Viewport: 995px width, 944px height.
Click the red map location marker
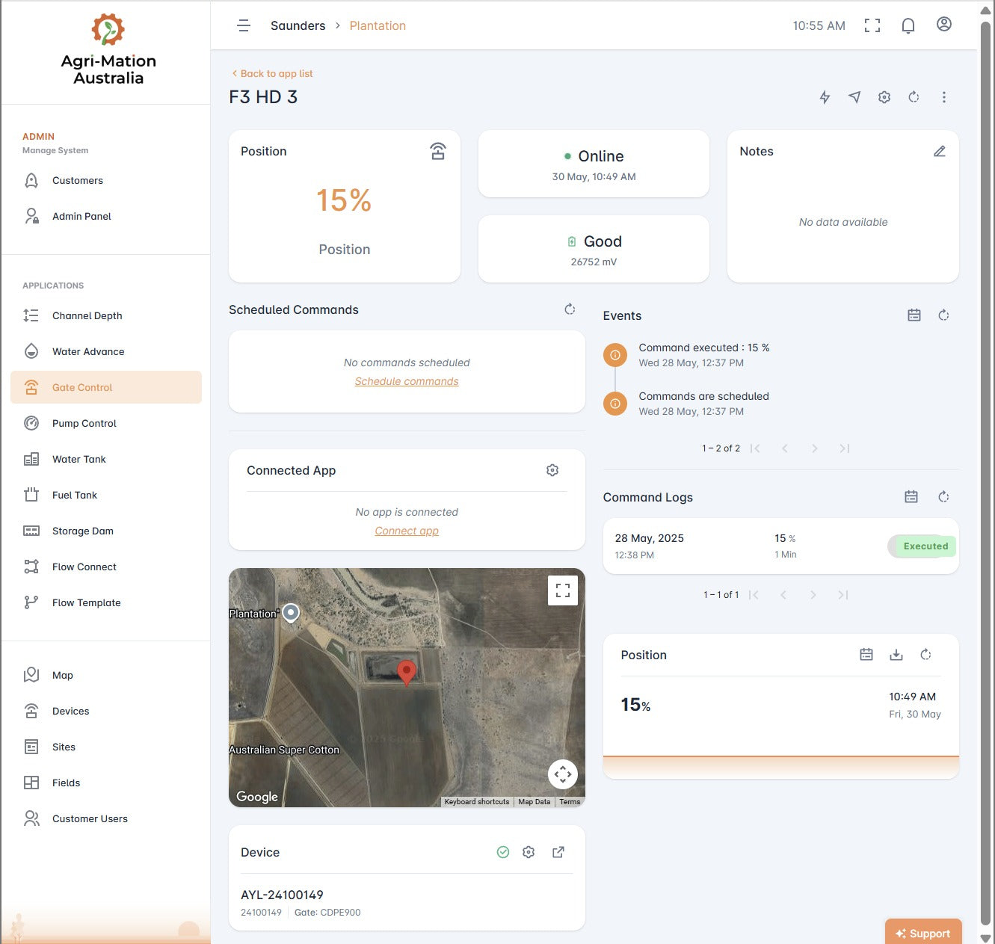tap(406, 672)
